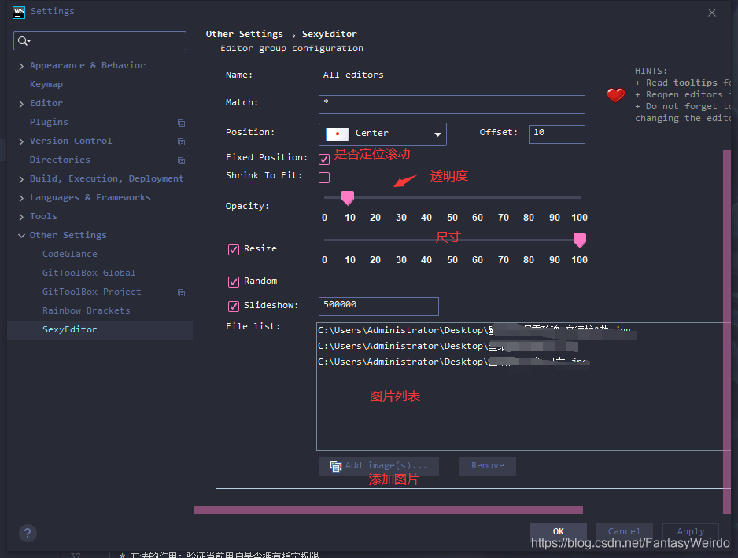This screenshot has width=738, height=558.
Task: Click the 50 mark on Opacity slider
Action: tap(452, 218)
